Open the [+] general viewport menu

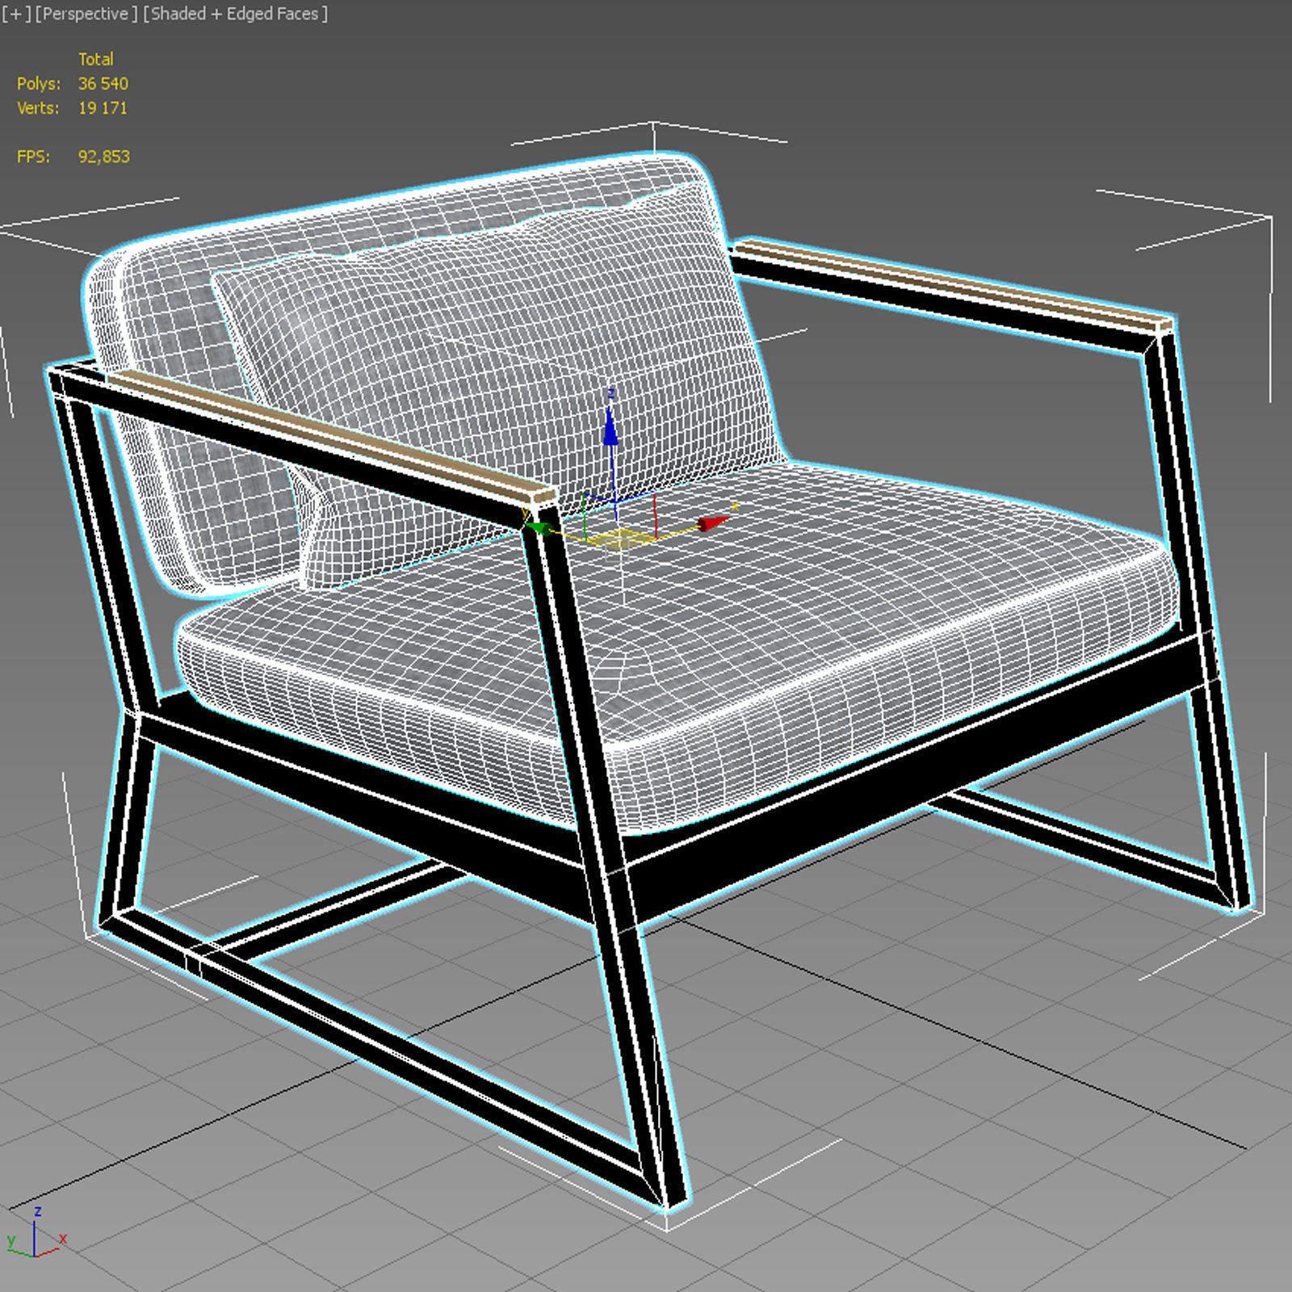(x=15, y=14)
